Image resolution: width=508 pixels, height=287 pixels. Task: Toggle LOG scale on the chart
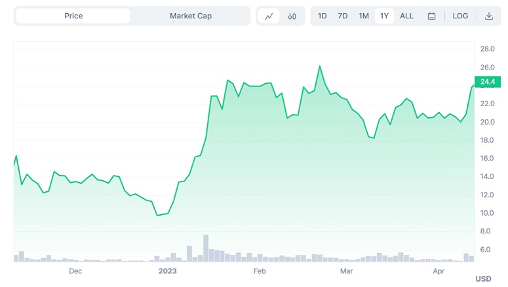(460, 16)
